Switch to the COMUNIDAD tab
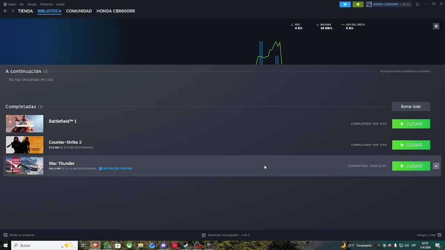Image resolution: width=445 pixels, height=250 pixels. pos(79,11)
